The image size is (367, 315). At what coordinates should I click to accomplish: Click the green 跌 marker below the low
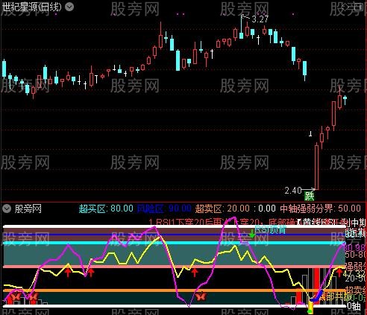coord(310,196)
